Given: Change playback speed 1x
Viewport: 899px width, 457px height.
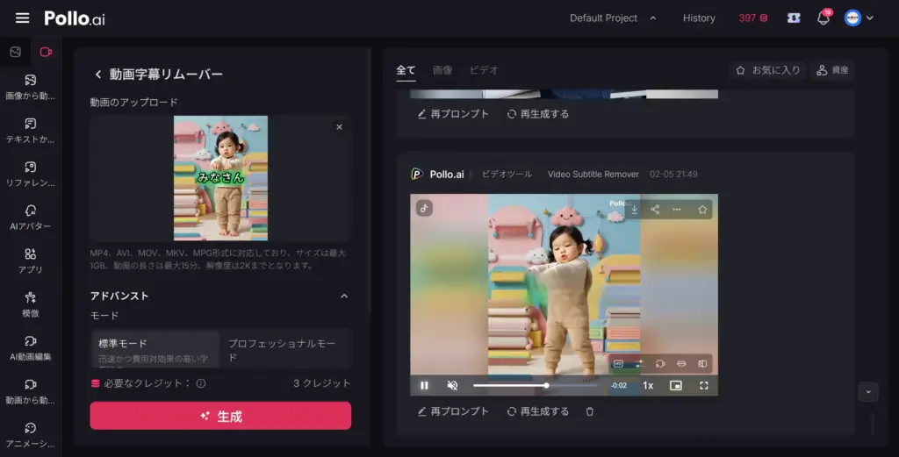Looking at the screenshot, I should 648,385.
